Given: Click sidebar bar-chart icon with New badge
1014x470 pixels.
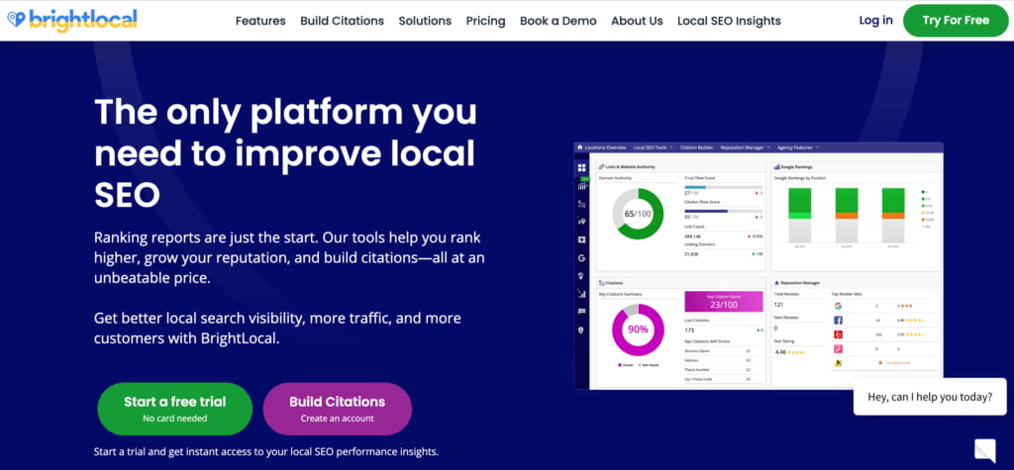Looking at the screenshot, I should (x=582, y=186).
